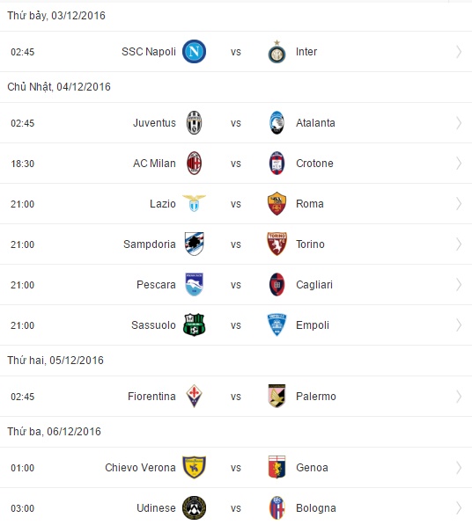Open chevron for Chievo Verona vs Genoa
This screenshot has width=472, height=525.
459,468
